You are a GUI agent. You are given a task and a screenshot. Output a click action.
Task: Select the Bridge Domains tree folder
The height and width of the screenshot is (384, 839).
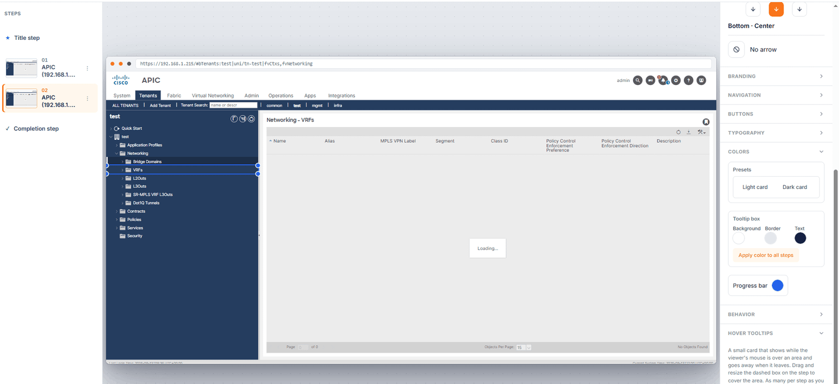click(147, 162)
